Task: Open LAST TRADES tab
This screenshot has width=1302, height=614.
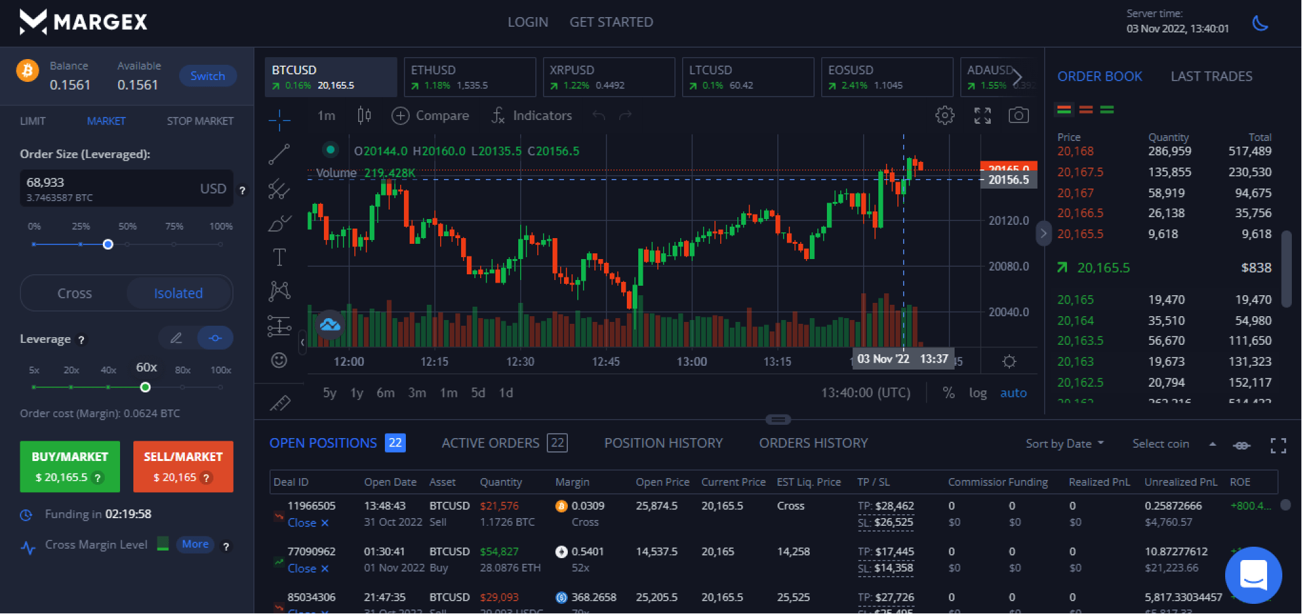Action: coord(1211,76)
